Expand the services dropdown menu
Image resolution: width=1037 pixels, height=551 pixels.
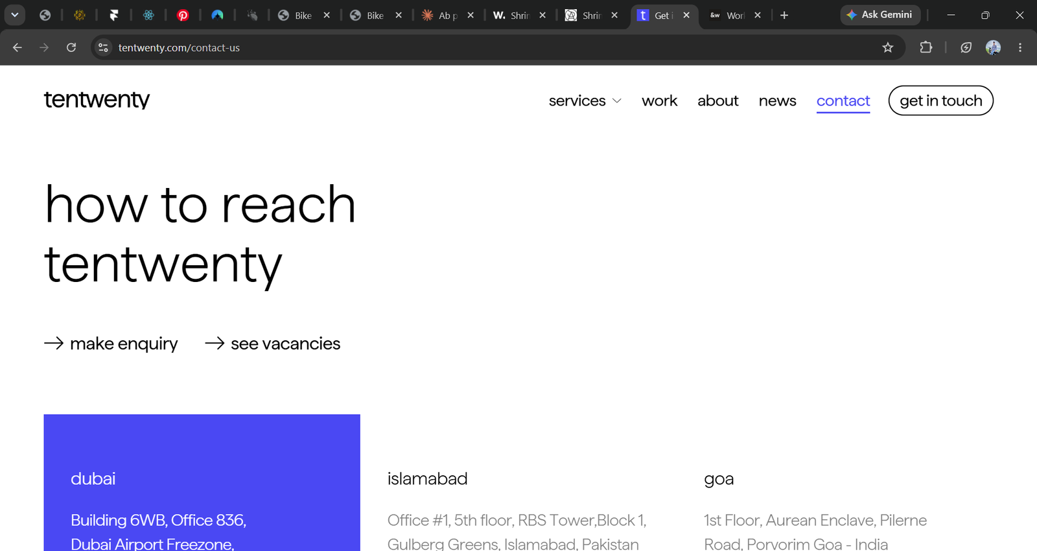click(585, 100)
